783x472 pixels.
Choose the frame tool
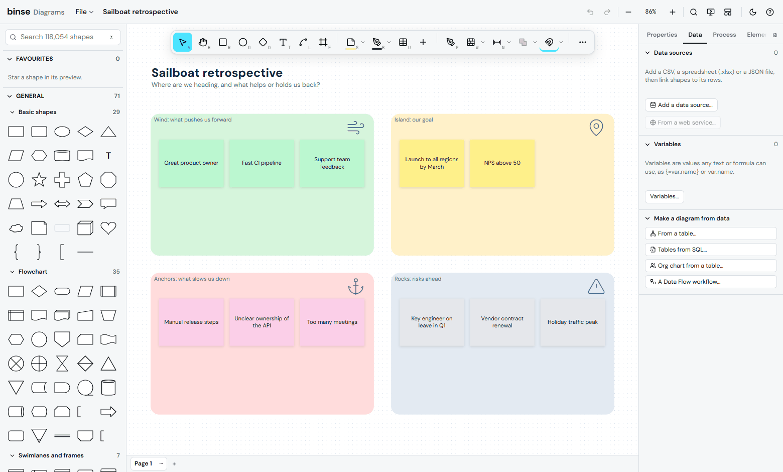pyautogui.click(x=323, y=42)
